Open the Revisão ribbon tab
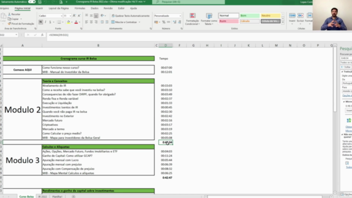Image resolution: width=352 pixels, height=198 pixels. (108, 8)
